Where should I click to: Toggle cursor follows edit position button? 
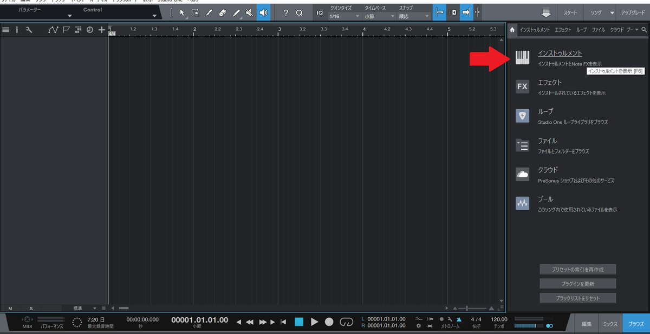coord(477,12)
